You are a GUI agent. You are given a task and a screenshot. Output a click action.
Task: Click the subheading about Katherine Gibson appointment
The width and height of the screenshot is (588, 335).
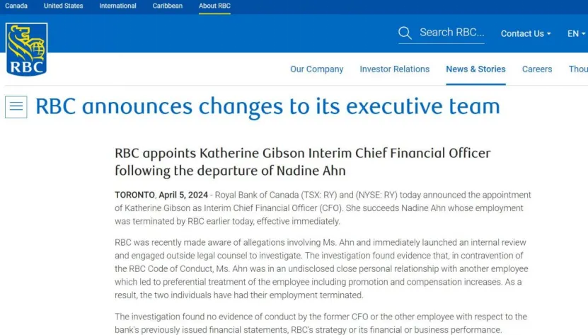[x=303, y=162]
